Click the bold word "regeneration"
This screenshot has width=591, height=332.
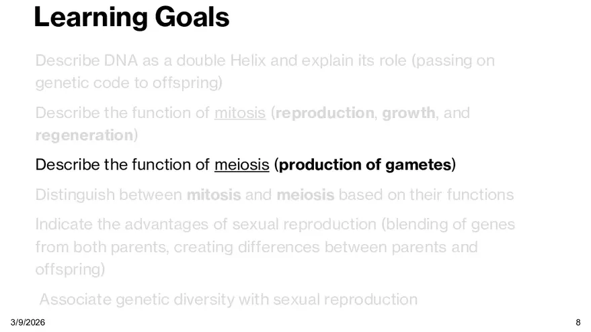(84, 135)
